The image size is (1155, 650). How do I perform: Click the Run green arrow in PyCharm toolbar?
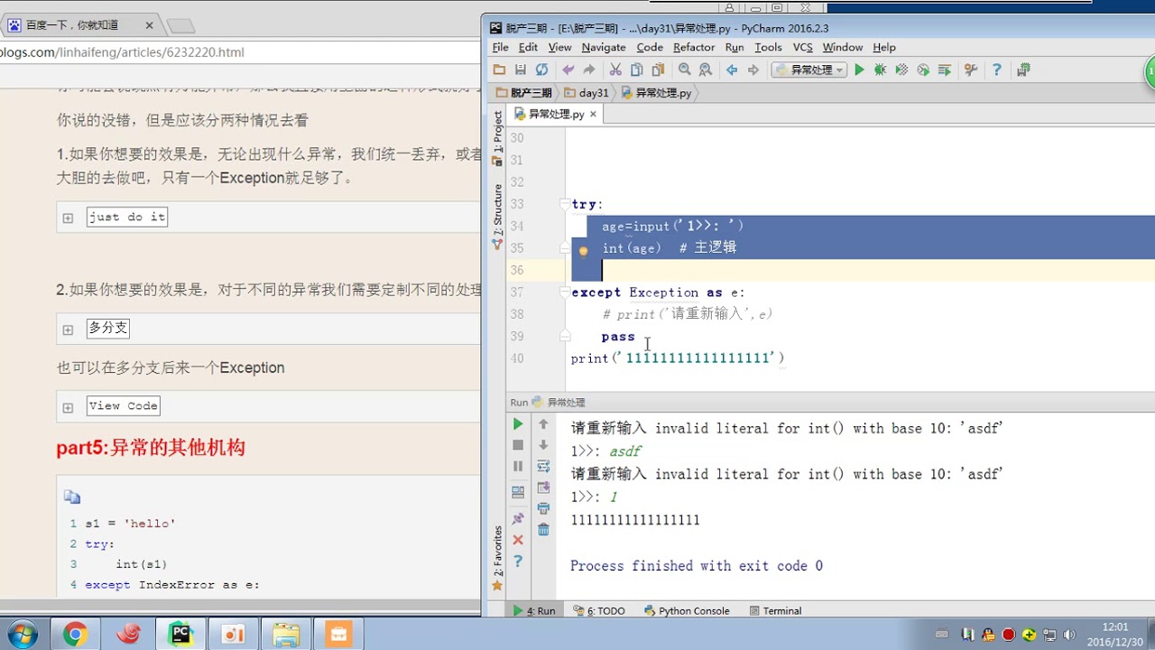pyautogui.click(x=859, y=70)
